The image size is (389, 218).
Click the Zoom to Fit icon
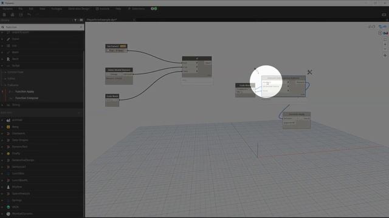[385, 39]
